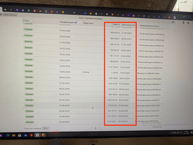Image resolution: width=193 pixels, height=145 pixels.
Task: Click the payout date 03.05.2024 cell
Action: [124, 95]
